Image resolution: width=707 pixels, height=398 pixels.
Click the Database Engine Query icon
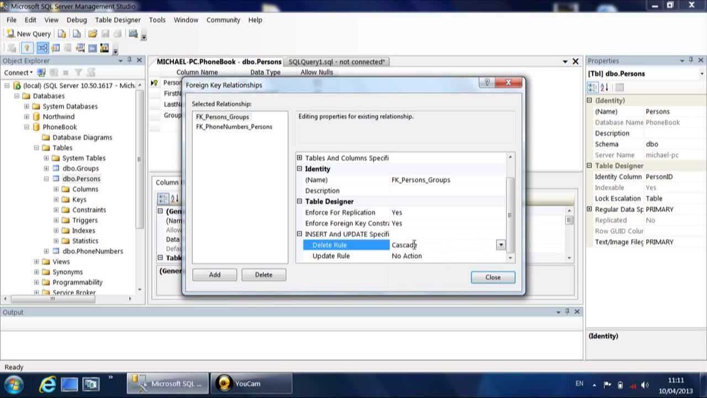pyautogui.click(x=62, y=34)
